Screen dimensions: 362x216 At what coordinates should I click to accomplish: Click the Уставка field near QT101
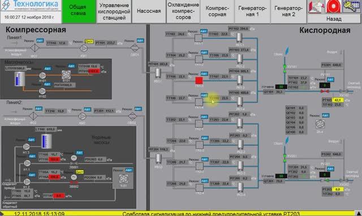click(281, 87)
